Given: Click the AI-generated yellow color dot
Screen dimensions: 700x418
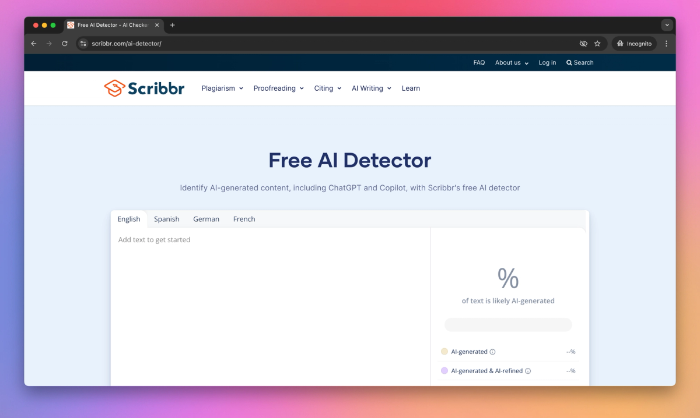Looking at the screenshot, I should click(x=444, y=352).
